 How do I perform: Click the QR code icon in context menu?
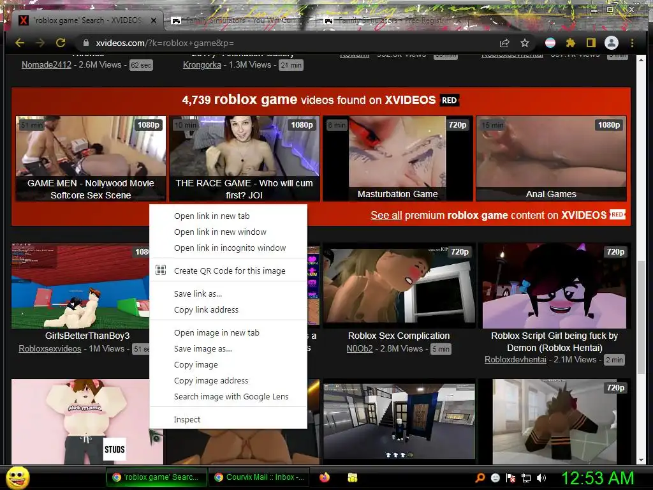[x=161, y=270]
